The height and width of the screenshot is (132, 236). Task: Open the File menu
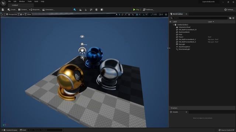(10, 1)
